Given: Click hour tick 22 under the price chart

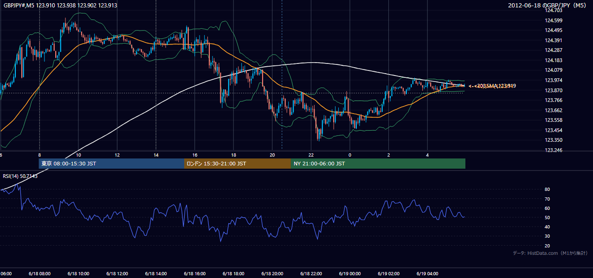Looking at the screenshot, I should (x=311, y=155).
